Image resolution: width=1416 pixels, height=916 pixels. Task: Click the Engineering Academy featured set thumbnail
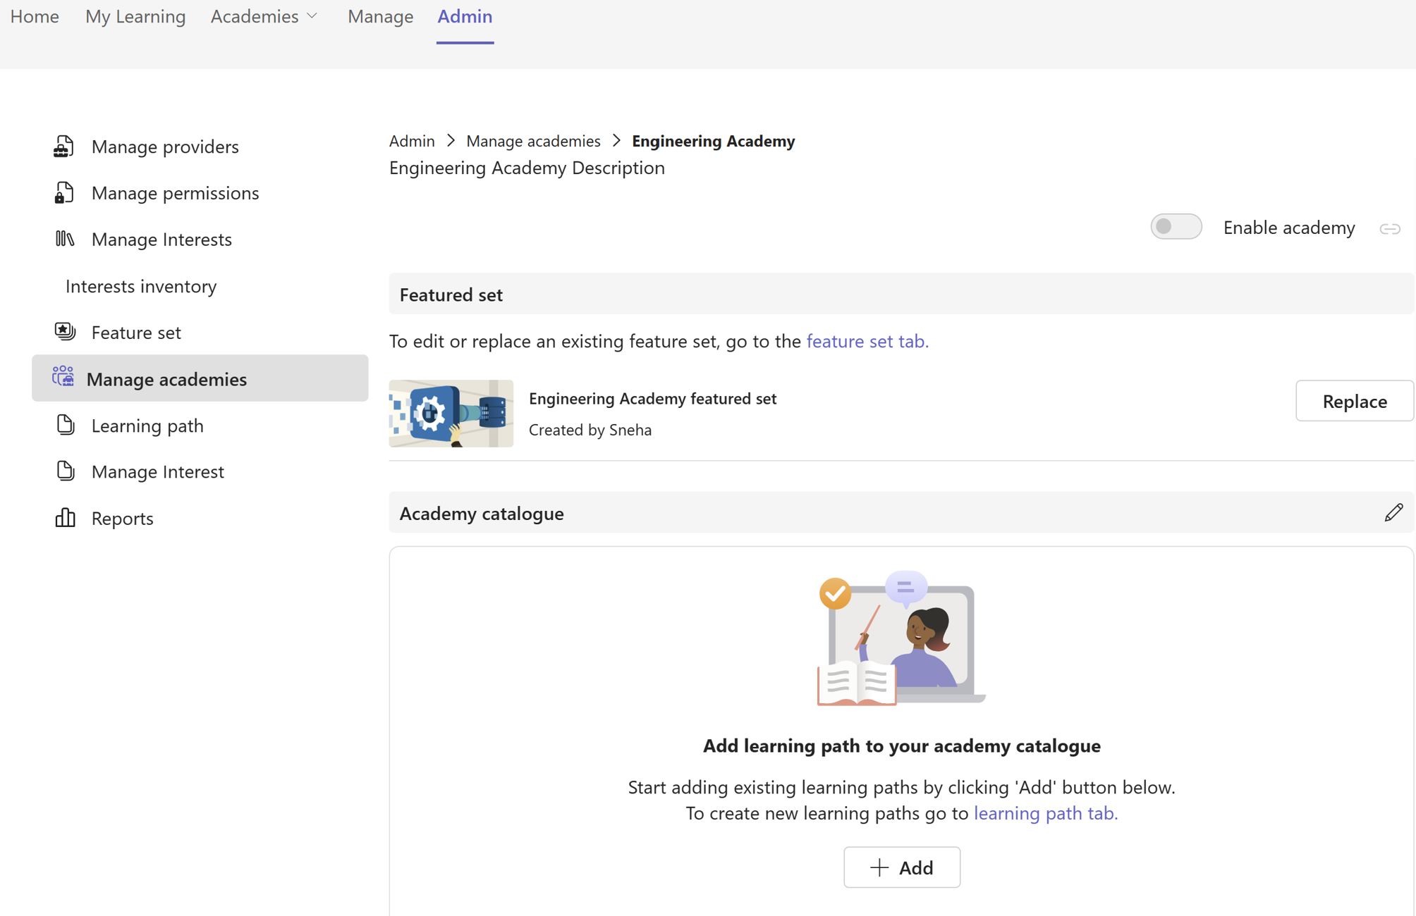[449, 413]
